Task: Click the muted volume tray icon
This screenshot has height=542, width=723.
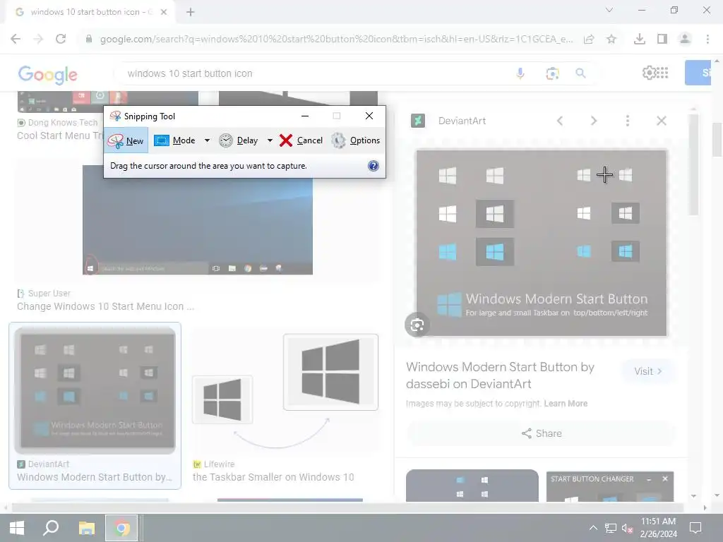Action: 627,528
